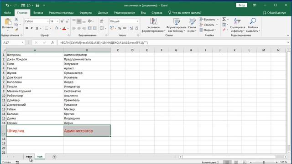Select cell containing Предприниматель
This screenshot has height=164, width=292.
pyautogui.click(x=87, y=59)
